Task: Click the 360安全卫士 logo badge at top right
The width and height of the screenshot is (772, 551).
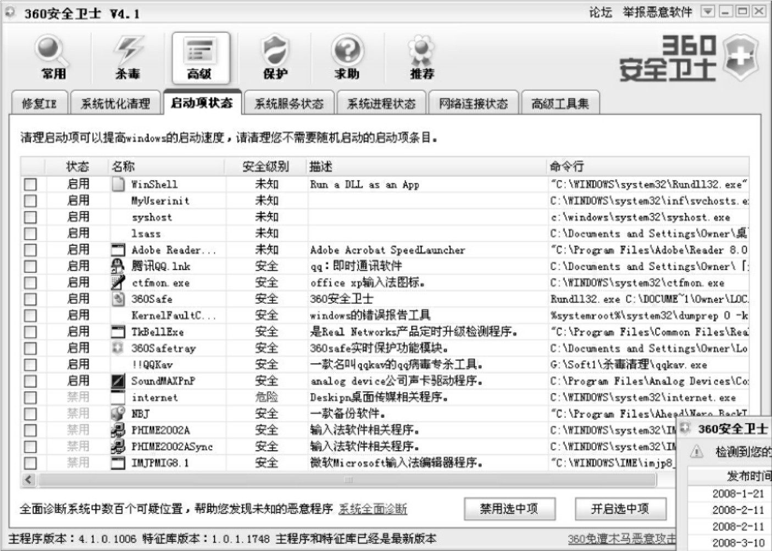Action: coord(740,58)
